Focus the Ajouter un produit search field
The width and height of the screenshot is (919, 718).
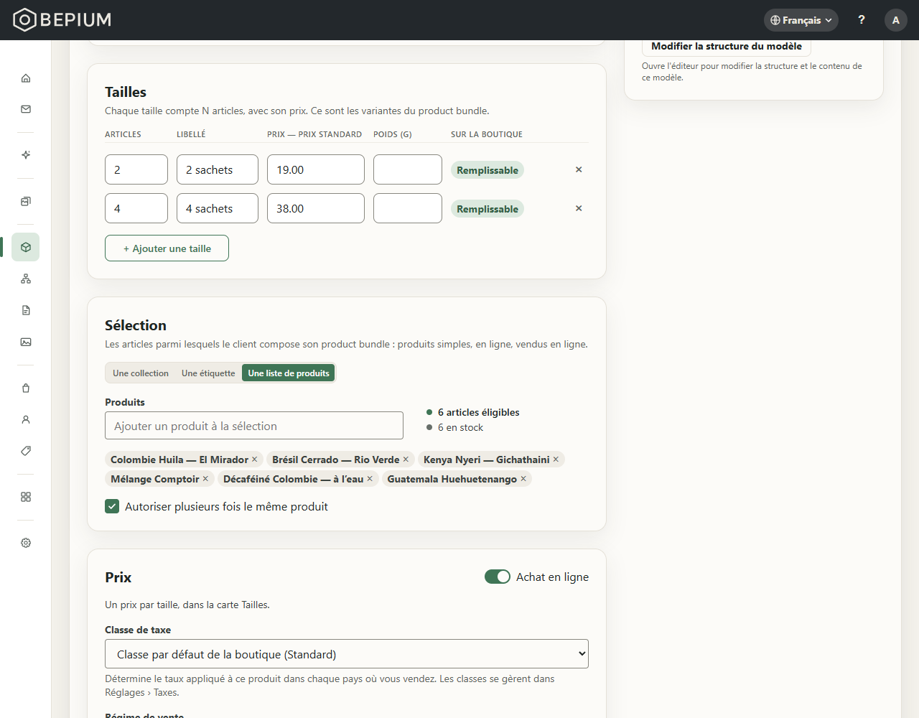[x=254, y=426]
